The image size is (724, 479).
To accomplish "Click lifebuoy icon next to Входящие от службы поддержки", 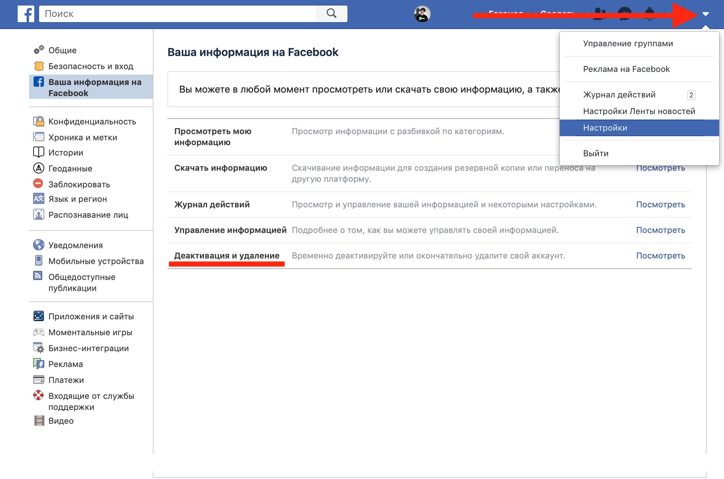I will pyautogui.click(x=38, y=395).
